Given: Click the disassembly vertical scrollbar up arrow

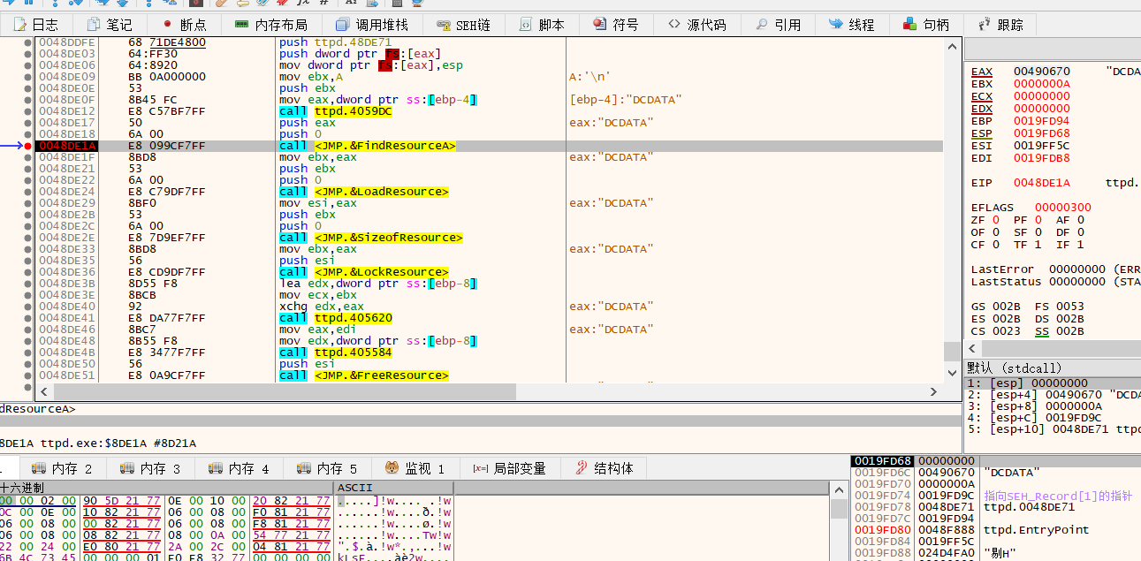Looking at the screenshot, I should (x=952, y=47).
